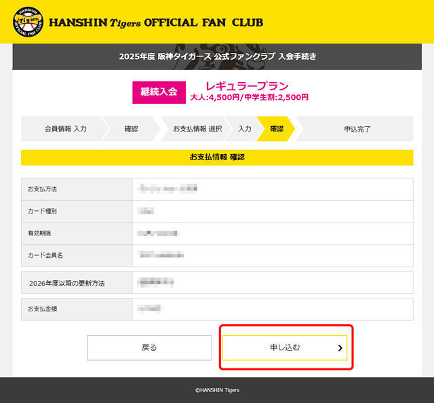This screenshot has height=403, width=434.
Task: Go back using the 戻る button
Action: [x=149, y=347]
